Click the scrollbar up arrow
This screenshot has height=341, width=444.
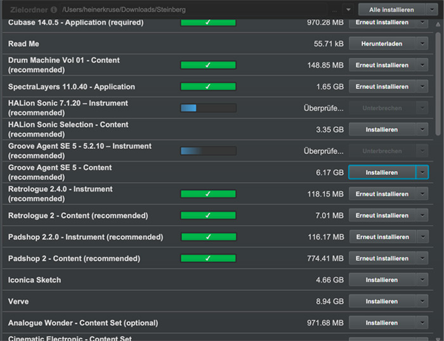pyautogui.click(x=438, y=25)
